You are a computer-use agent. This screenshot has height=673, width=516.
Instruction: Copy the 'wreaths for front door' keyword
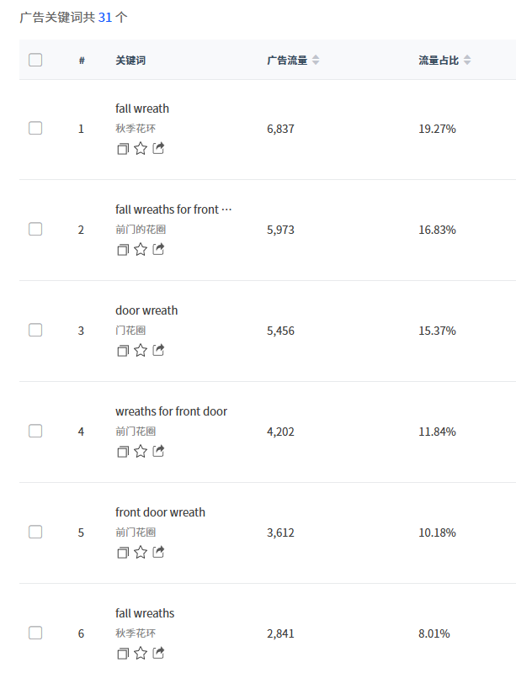[x=123, y=452]
